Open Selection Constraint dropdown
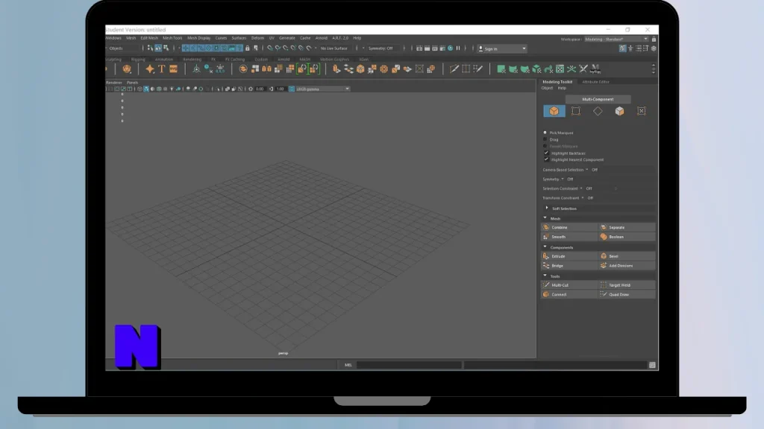Screen dimensions: 764x429 click(x=580, y=188)
